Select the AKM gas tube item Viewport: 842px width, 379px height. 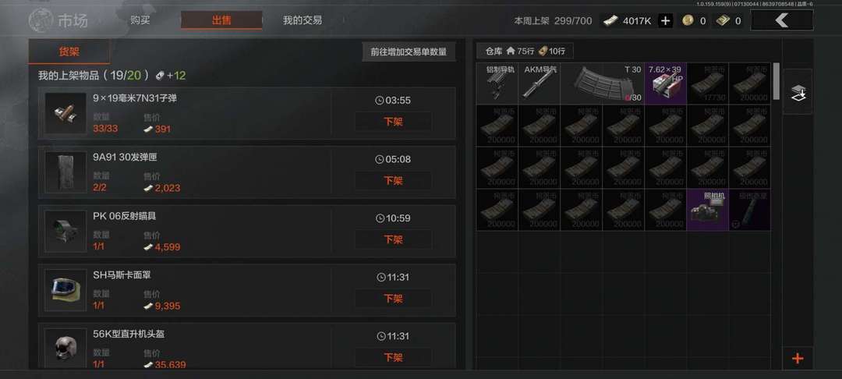pyautogui.click(x=540, y=83)
